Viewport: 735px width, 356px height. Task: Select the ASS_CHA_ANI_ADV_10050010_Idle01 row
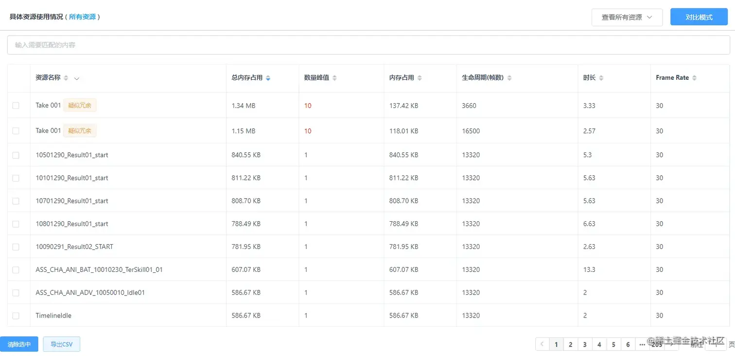pyautogui.click(x=15, y=292)
